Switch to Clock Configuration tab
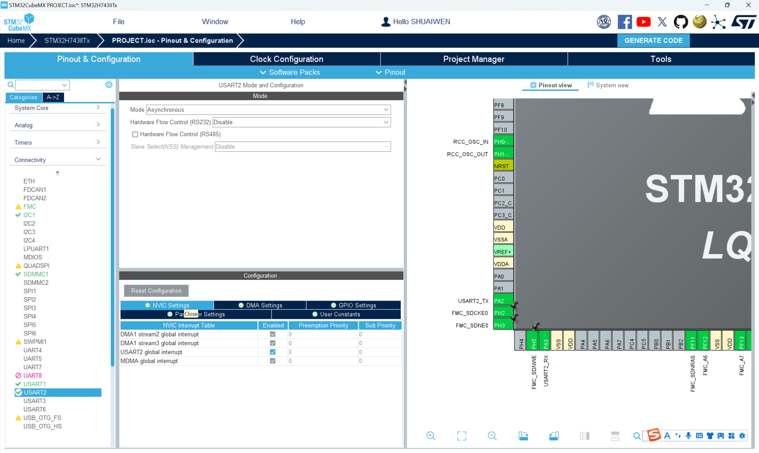 pos(287,59)
